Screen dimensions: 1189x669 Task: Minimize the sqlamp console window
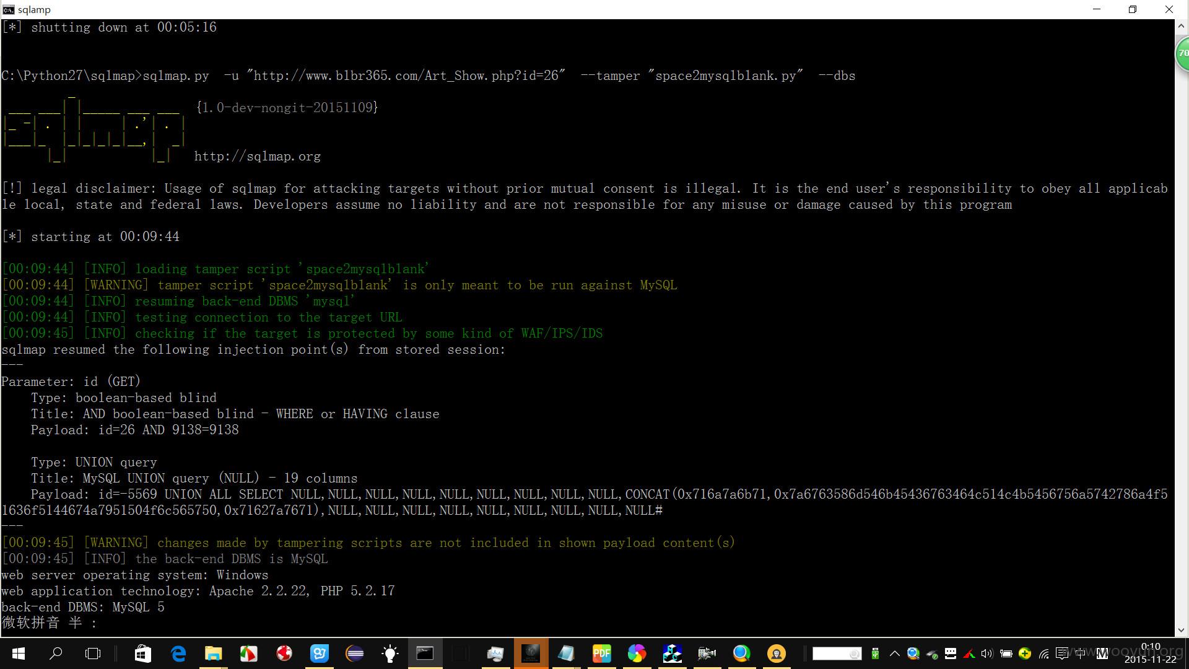pos(1097,9)
